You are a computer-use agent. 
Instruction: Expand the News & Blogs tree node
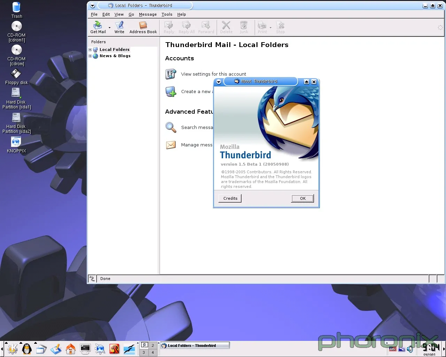[x=90, y=56]
